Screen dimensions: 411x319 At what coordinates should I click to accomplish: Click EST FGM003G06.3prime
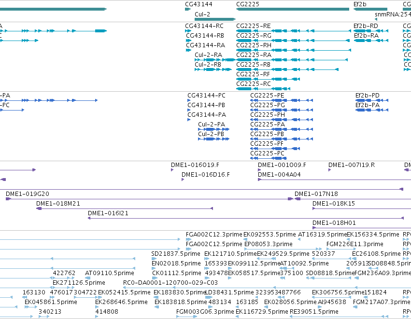pyautogui.click(x=205, y=312)
